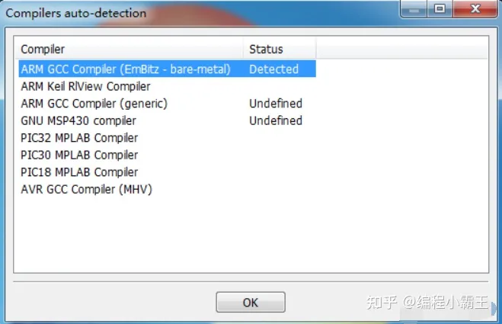The height and width of the screenshot is (324, 502).
Task: Select PIC30 MPLAB Compiler row
Action: pyautogui.click(x=79, y=155)
